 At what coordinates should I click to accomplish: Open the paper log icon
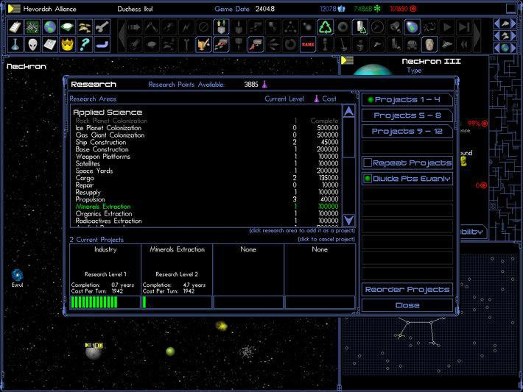click(x=49, y=44)
